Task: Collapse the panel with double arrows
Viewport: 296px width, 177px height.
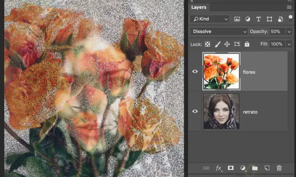Action: pyautogui.click(x=290, y=1)
